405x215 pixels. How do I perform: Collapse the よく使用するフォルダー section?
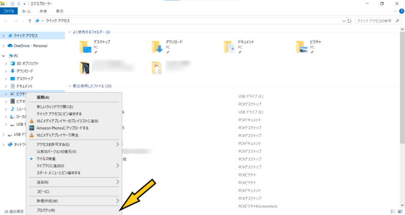(x=70, y=32)
